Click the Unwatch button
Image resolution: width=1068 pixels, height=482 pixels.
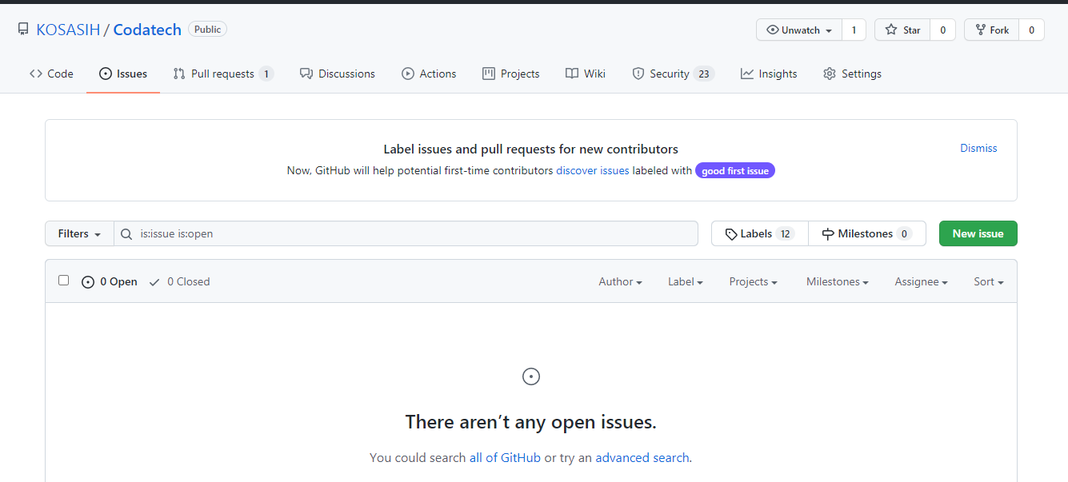point(799,30)
